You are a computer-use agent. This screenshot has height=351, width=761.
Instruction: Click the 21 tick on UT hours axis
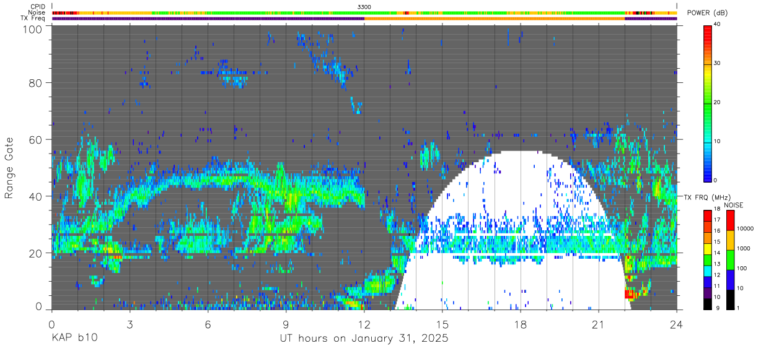point(599,324)
